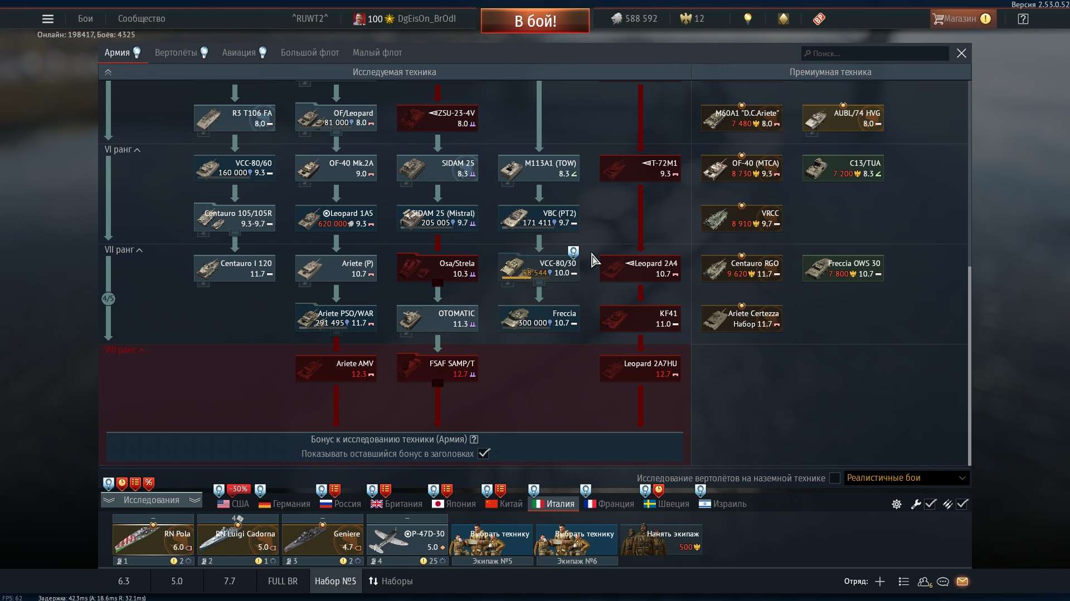The width and height of the screenshot is (1070, 601).
Task: Open vehicle tree settings gear
Action: pos(896,504)
